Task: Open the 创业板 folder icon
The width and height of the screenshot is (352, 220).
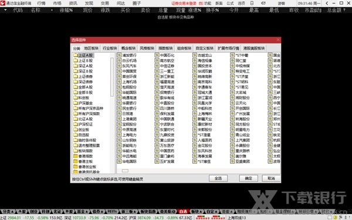Action: 76,130
